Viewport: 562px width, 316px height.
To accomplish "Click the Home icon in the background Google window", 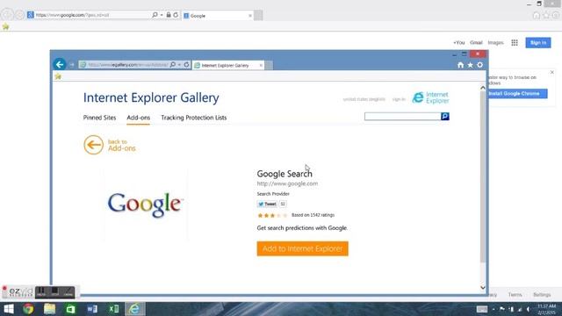I will [x=537, y=16].
